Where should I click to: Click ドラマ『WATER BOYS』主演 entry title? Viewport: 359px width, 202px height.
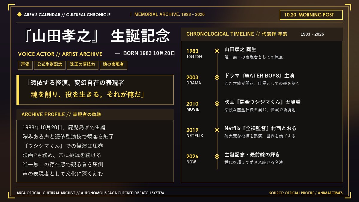259,76
